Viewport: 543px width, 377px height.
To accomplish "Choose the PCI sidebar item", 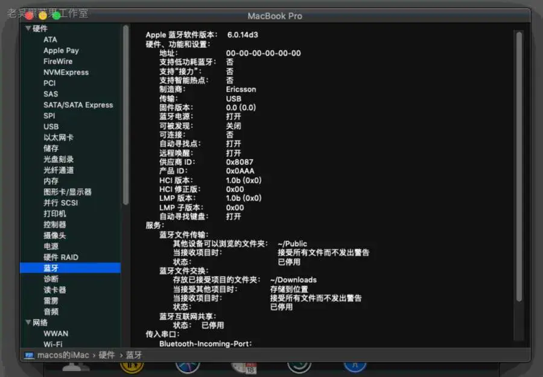I will coord(49,83).
